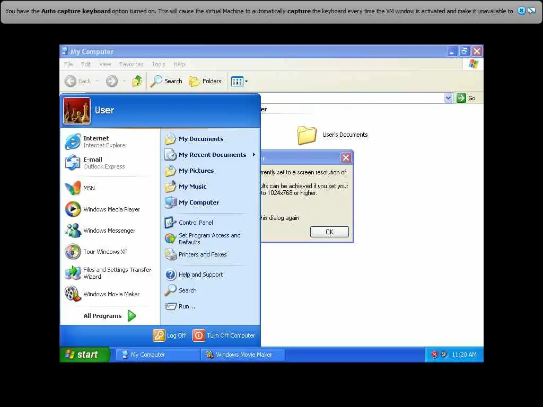Click the Start button

click(x=85, y=355)
